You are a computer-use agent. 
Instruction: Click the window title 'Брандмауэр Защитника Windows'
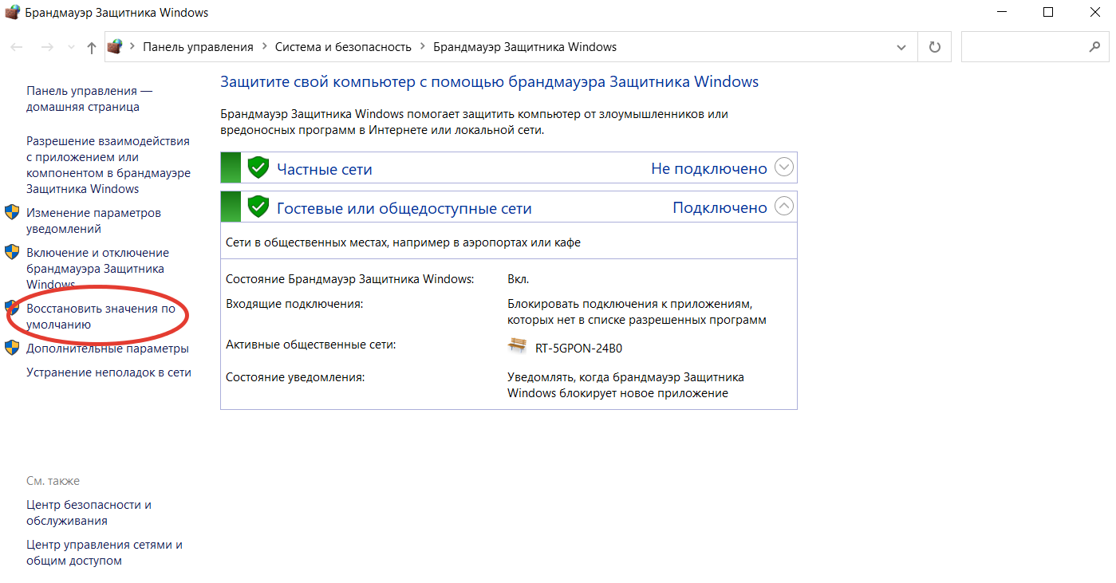117,13
